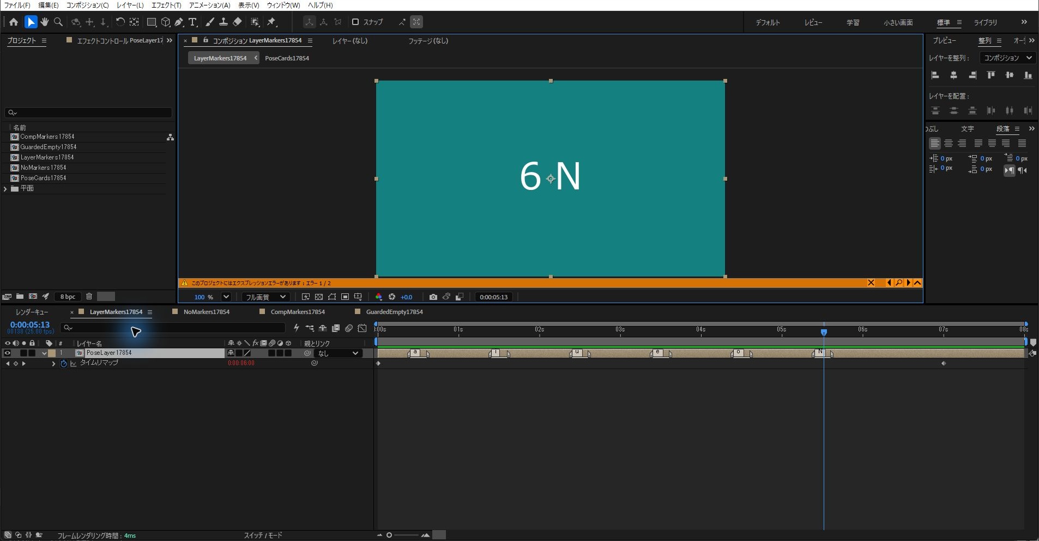Screen dimensions: 1039x541
Task: Open the parent なし dropdown for PoseLayer17854
Action: (338, 353)
